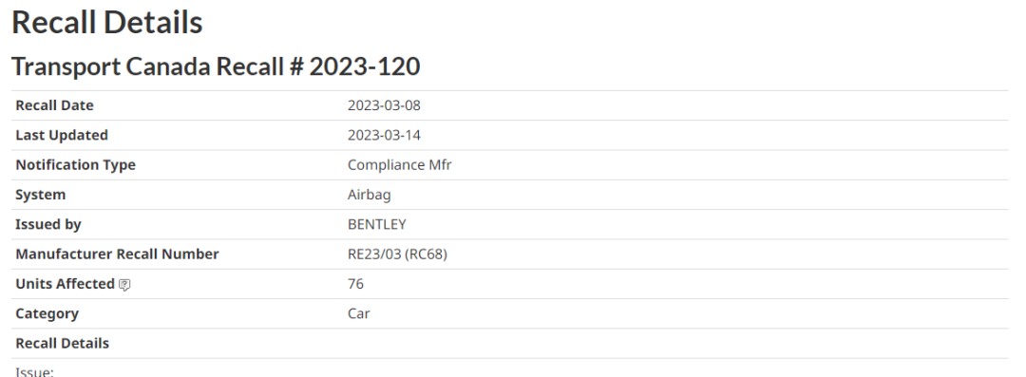This screenshot has height=377, width=1026.
Task: Click the Transport Canada Recall # 2023-120 heading
Action: pyautogui.click(x=216, y=66)
